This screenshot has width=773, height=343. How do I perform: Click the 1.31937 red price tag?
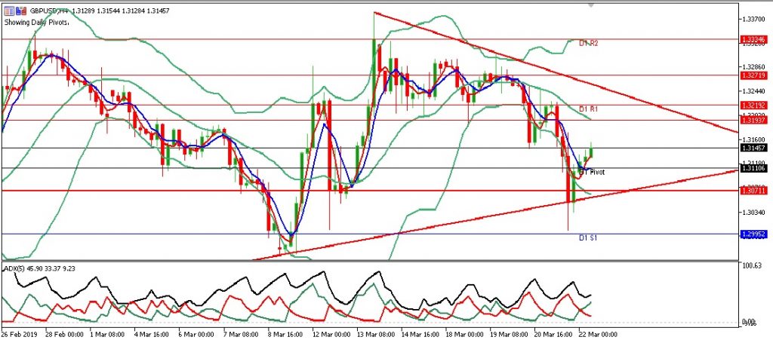(x=755, y=121)
